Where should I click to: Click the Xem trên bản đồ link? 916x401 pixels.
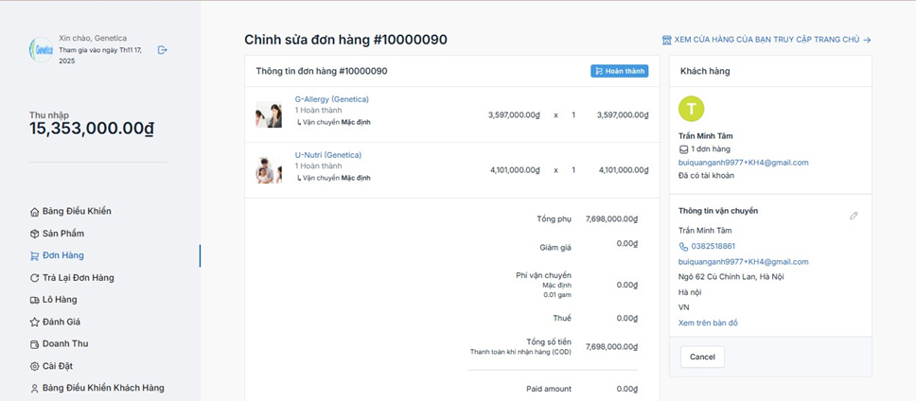[x=708, y=323]
